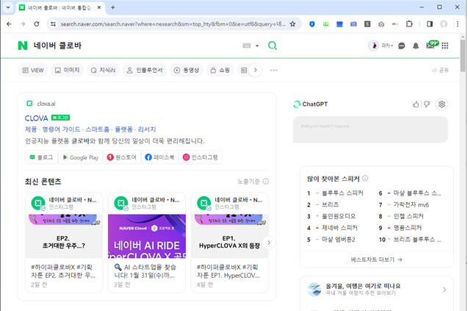The height and width of the screenshot is (311, 468).
Task: Open the CLOVA site title link
Action: coord(37,118)
